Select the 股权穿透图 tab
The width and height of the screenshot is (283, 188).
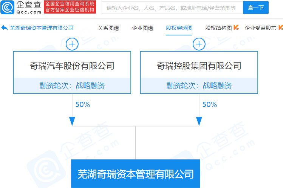[x=179, y=28]
